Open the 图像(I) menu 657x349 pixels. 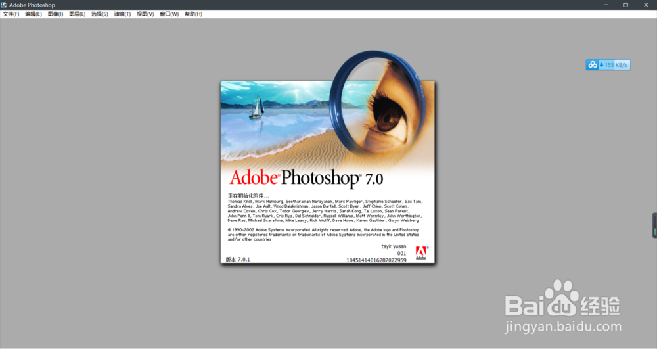tap(55, 14)
